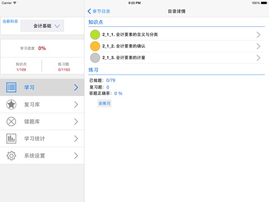Click the 去练习 button

[104, 103]
